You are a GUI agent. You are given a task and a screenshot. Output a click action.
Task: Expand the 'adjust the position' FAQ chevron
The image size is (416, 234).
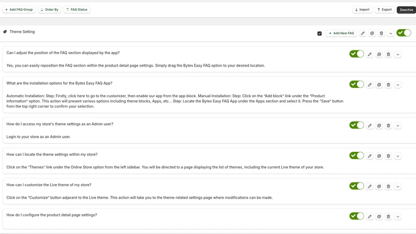coord(398,55)
